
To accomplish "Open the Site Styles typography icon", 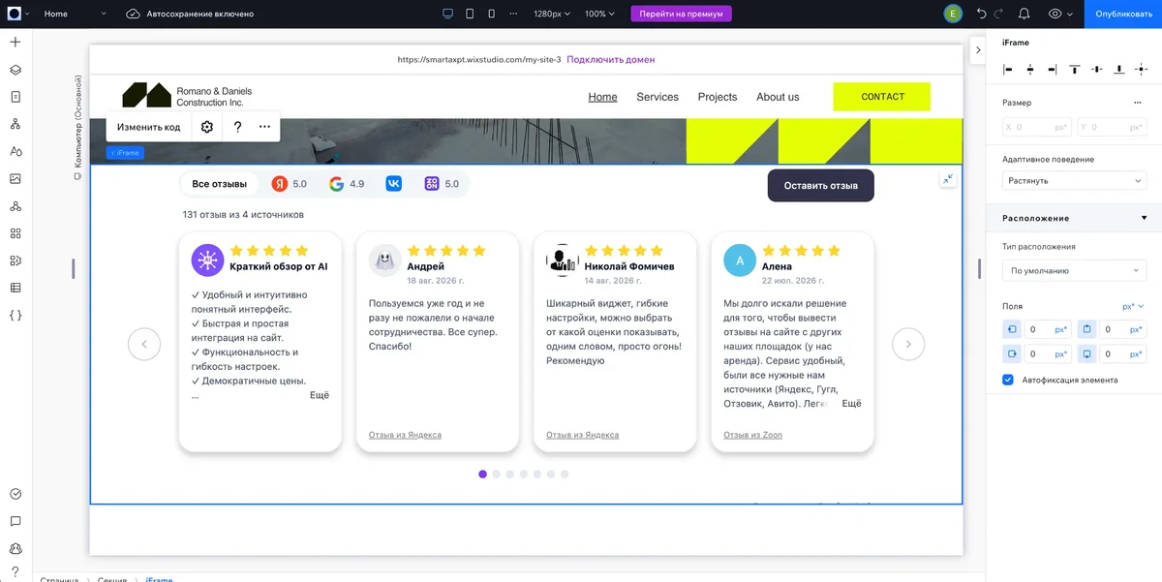I will 15,151.
